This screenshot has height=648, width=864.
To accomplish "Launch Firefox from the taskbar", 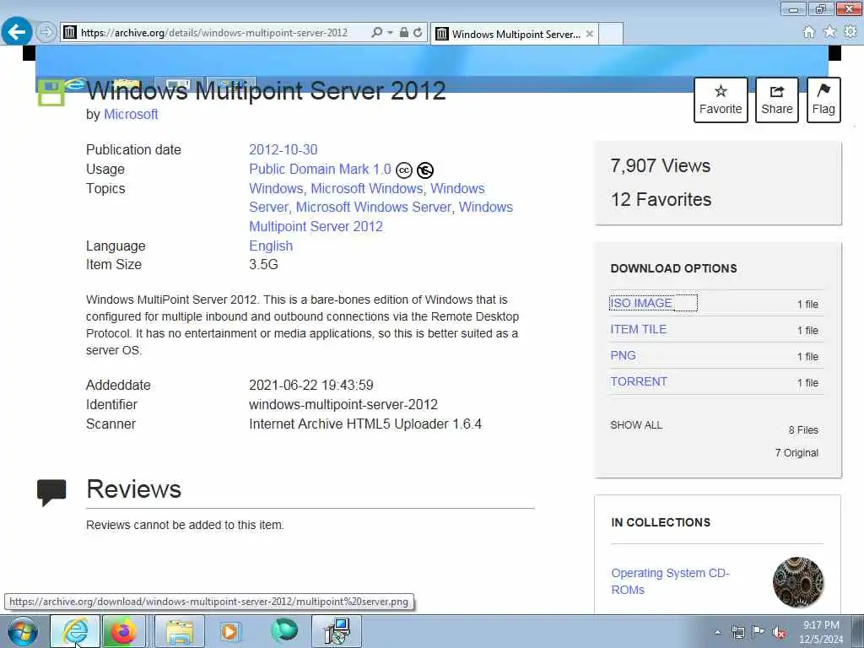I will (x=123, y=631).
